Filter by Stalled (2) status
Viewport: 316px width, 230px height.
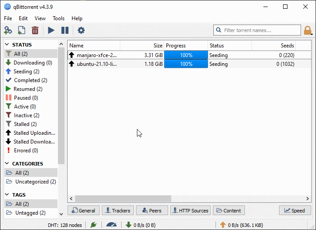31,124
